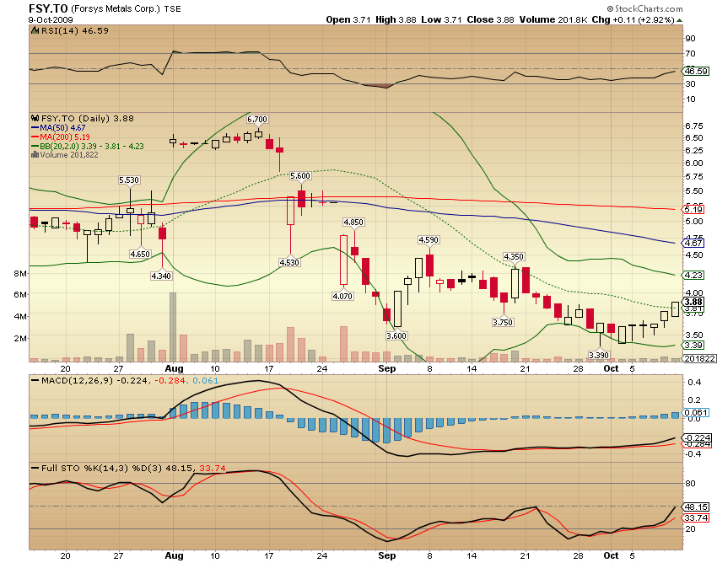Image resolution: width=717 pixels, height=563 pixels.
Task: Click the 3.88 last price axis tag
Action: tap(693, 302)
